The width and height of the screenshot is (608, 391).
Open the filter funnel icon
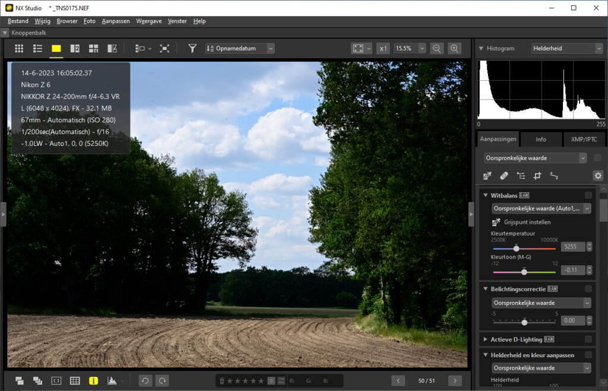[192, 49]
